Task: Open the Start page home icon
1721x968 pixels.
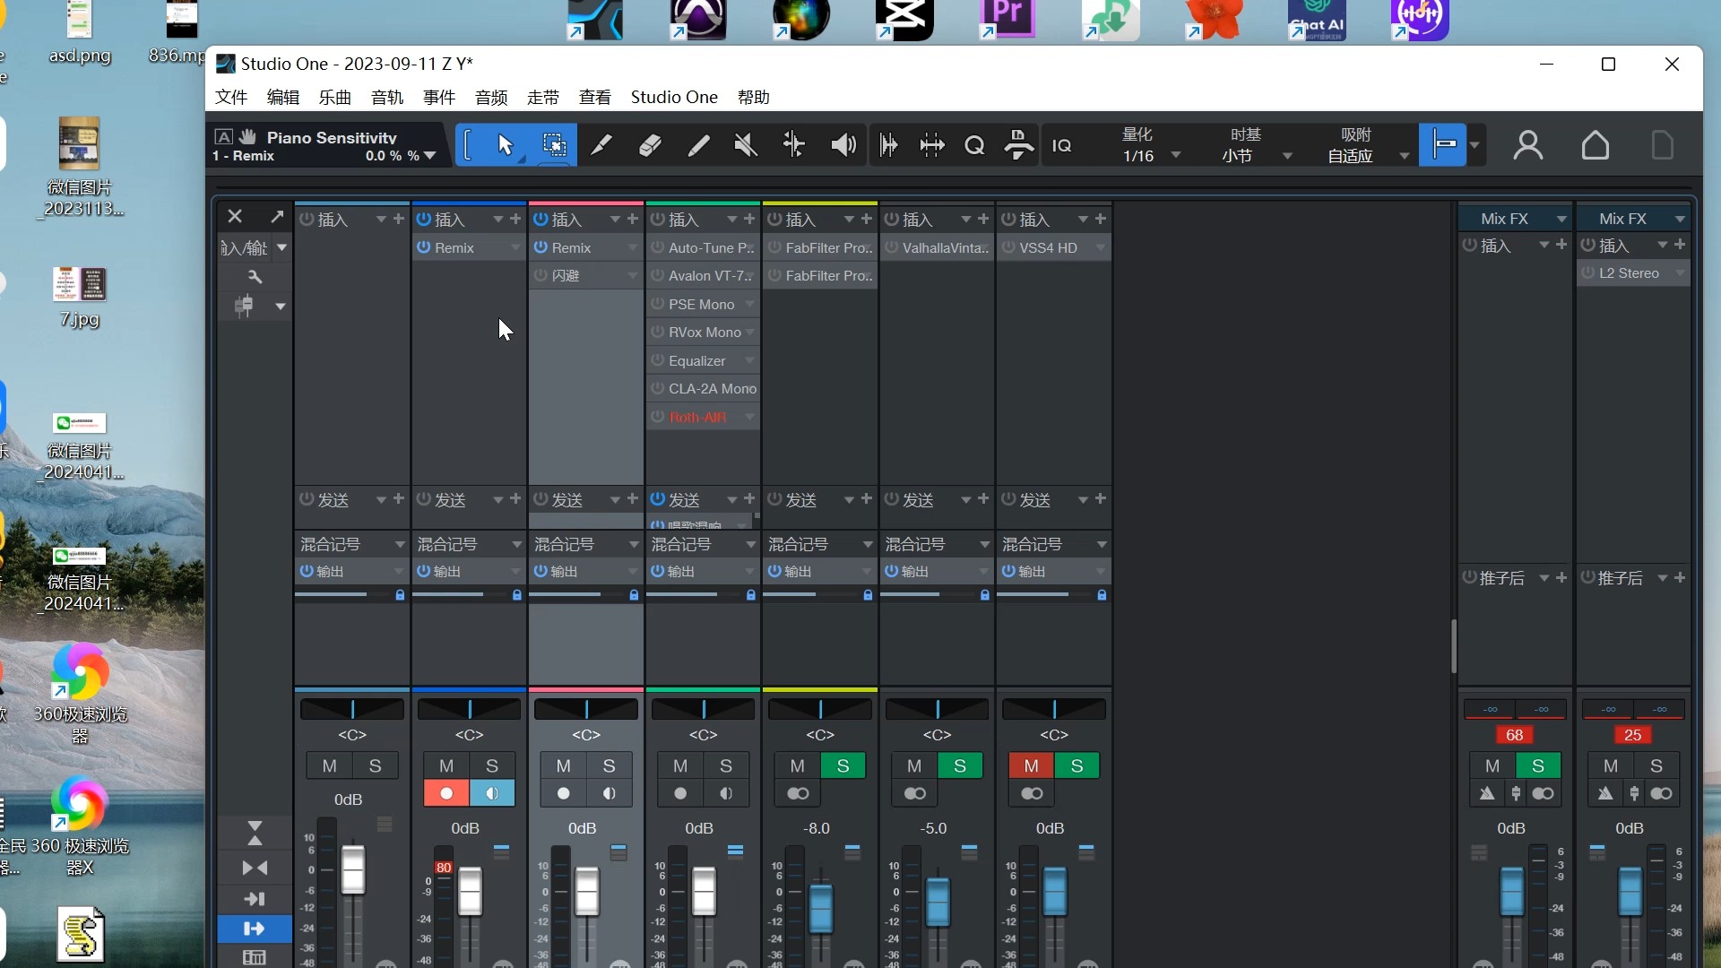Action: pyautogui.click(x=1595, y=145)
